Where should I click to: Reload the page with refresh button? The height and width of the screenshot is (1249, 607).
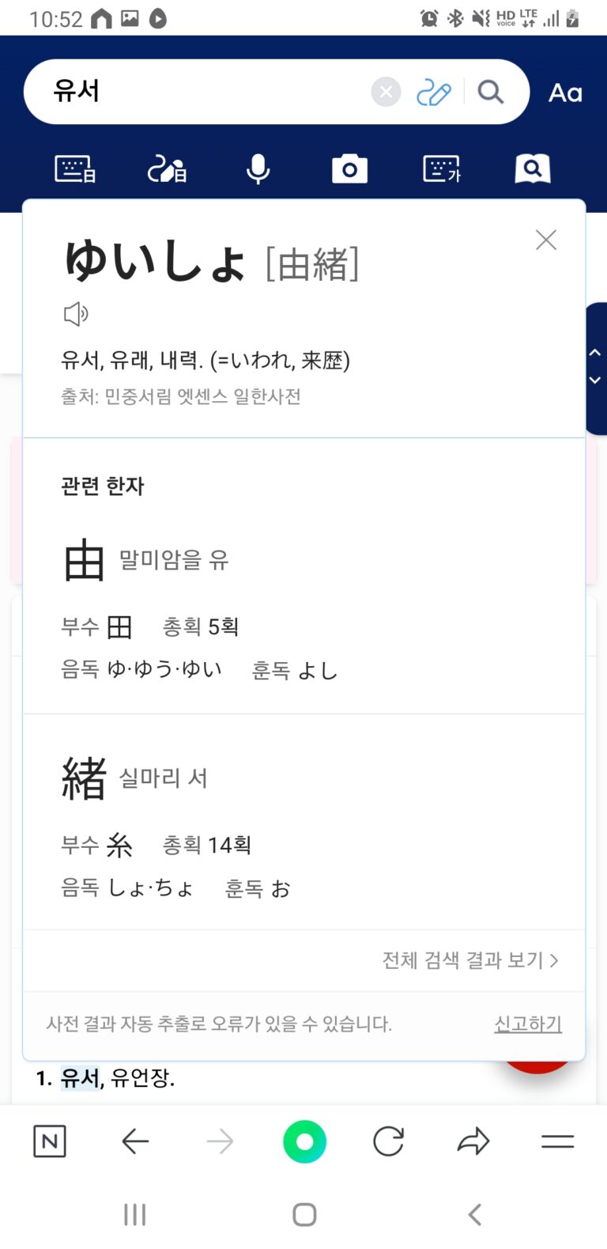(388, 1141)
